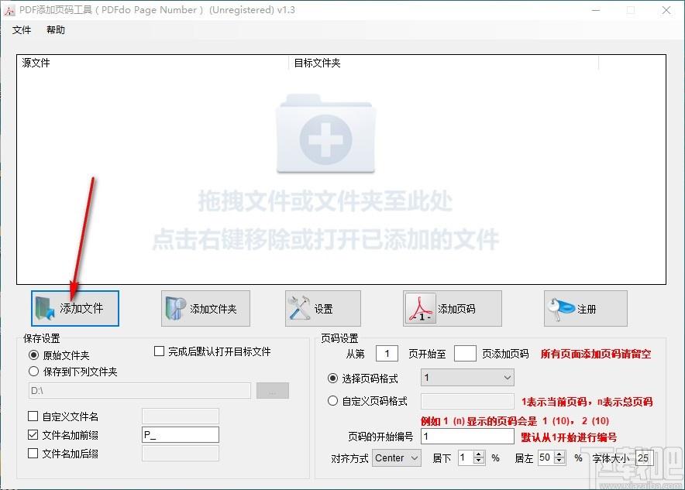
Task: Click the 添加页码 PDF icon button
Action: (x=452, y=308)
